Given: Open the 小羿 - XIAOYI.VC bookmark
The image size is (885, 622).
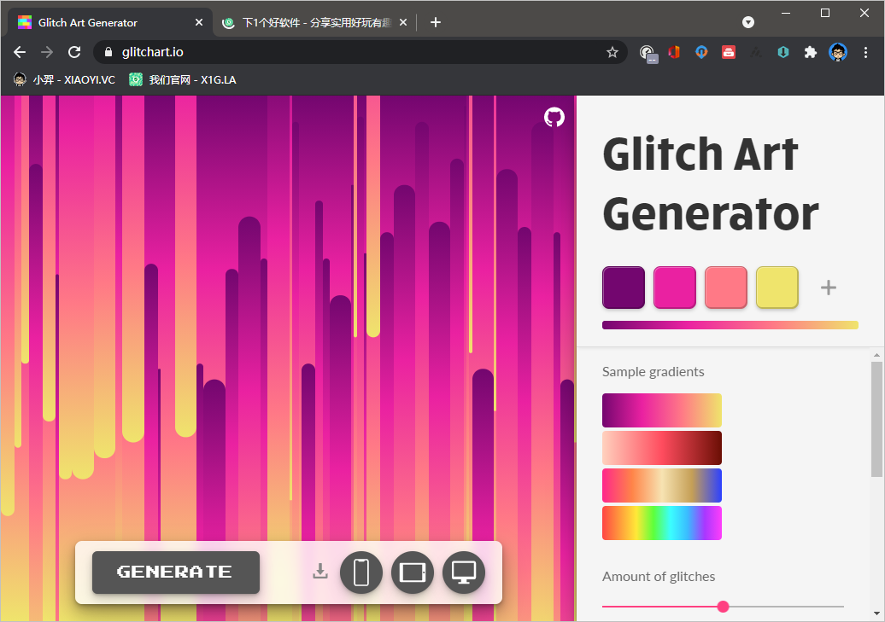Looking at the screenshot, I should (x=65, y=79).
